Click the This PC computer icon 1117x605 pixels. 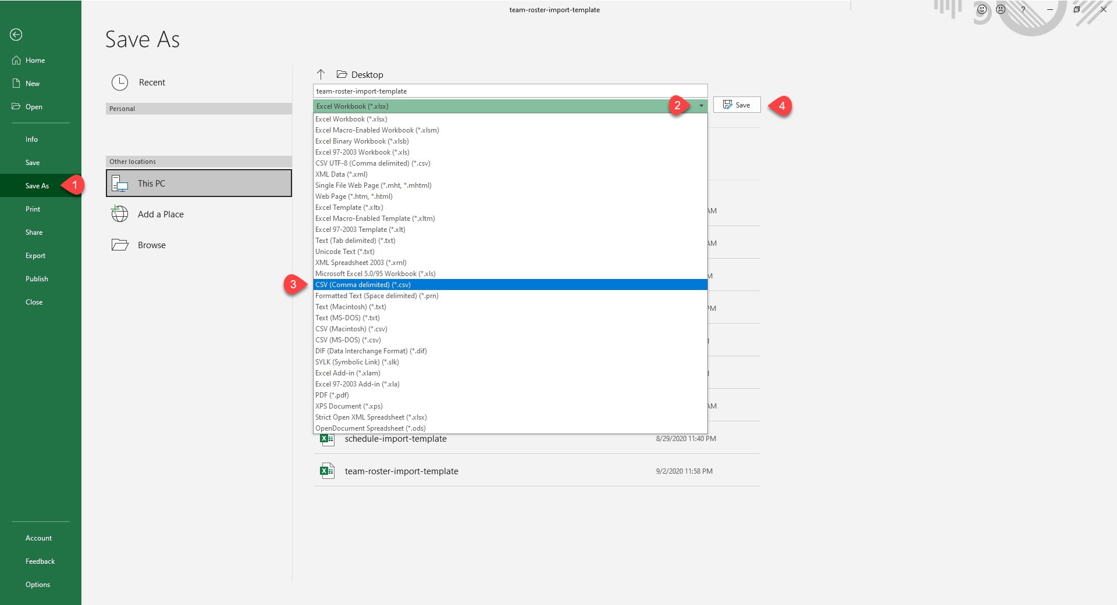click(120, 183)
